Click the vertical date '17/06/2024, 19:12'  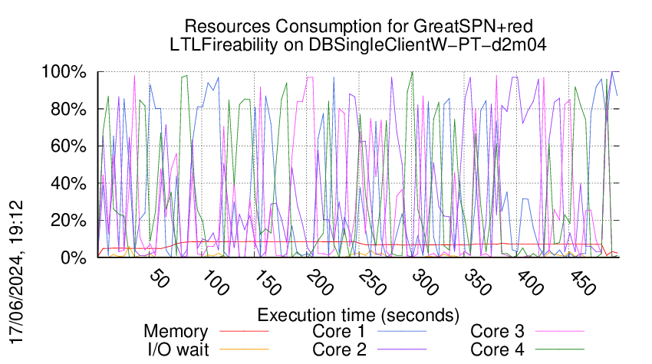click(17, 272)
